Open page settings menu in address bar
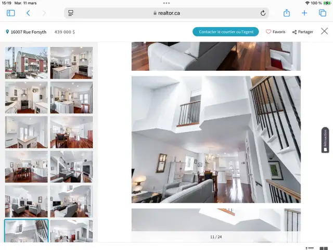Viewport: 333px width, 250px height. (x=71, y=13)
